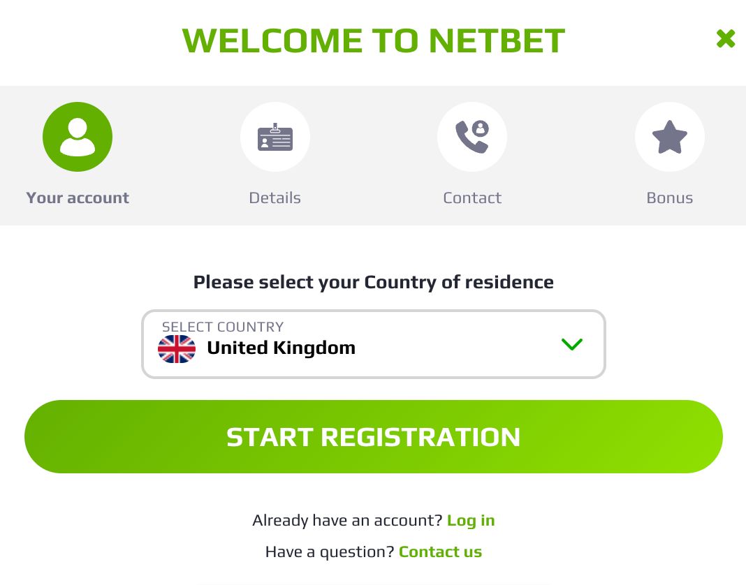This screenshot has width=746, height=585.
Task: Open the Contact us link
Action: (x=440, y=551)
